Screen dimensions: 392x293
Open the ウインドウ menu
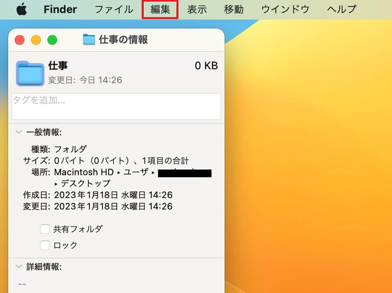285,9
